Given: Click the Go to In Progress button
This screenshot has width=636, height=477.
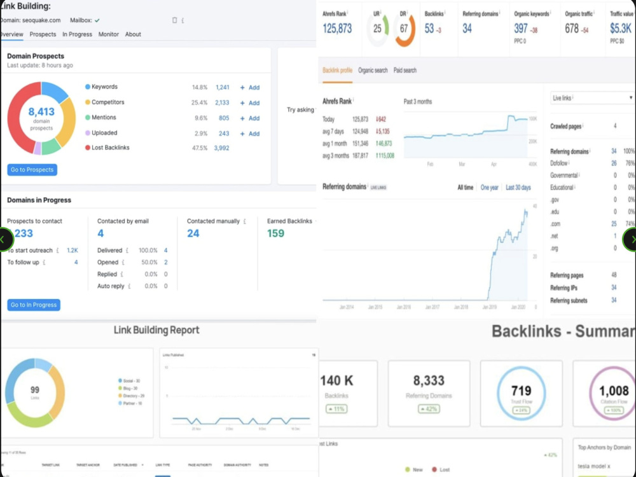Looking at the screenshot, I should pyautogui.click(x=34, y=305).
